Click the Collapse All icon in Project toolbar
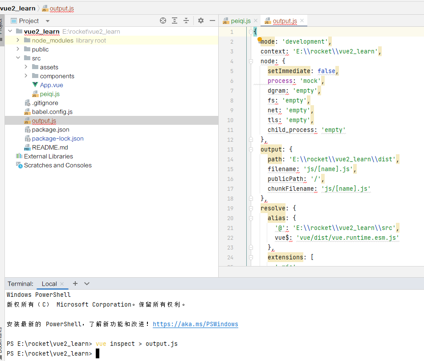The width and height of the screenshot is (424, 361). tap(186, 21)
